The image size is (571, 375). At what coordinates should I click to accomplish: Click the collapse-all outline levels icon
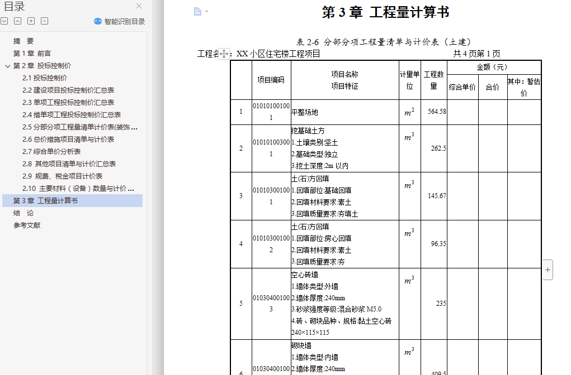click(x=17, y=21)
